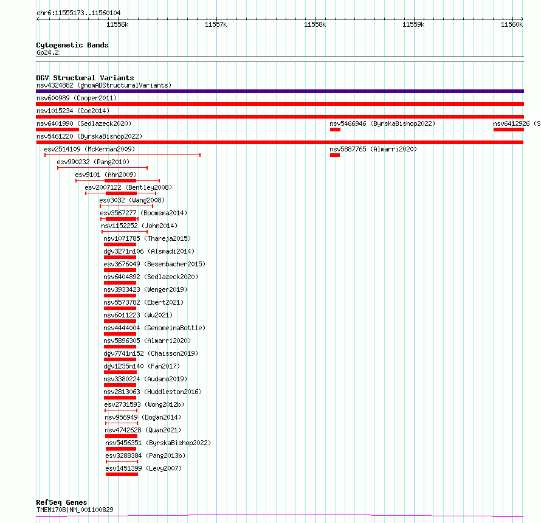
Task: Click dgv3271n106 (Alsmadi2014) label
Action: tap(149, 251)
